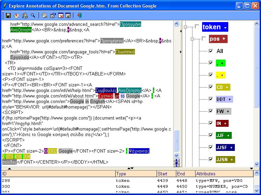The height and width of the screenshot is (195, 261).
Task: Uncheck the yellow period tag checkbox
Action: tap(211, 75)
